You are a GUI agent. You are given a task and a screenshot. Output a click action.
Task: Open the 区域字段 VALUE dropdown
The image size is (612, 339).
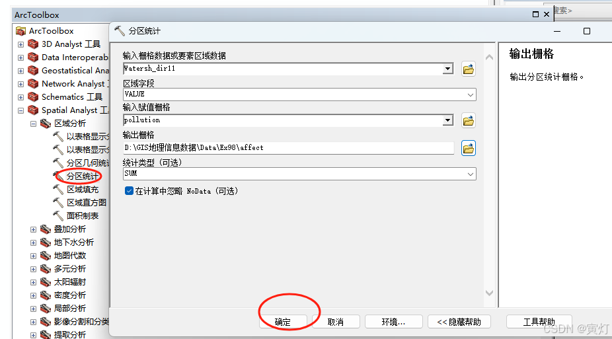pyautogui.click(x=471, y=94)
